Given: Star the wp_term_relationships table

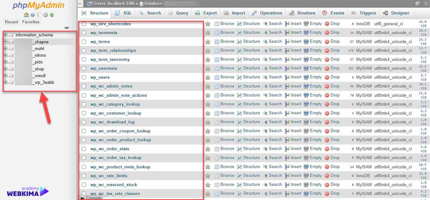Looking at the screenshot, I should click(208, 51).
